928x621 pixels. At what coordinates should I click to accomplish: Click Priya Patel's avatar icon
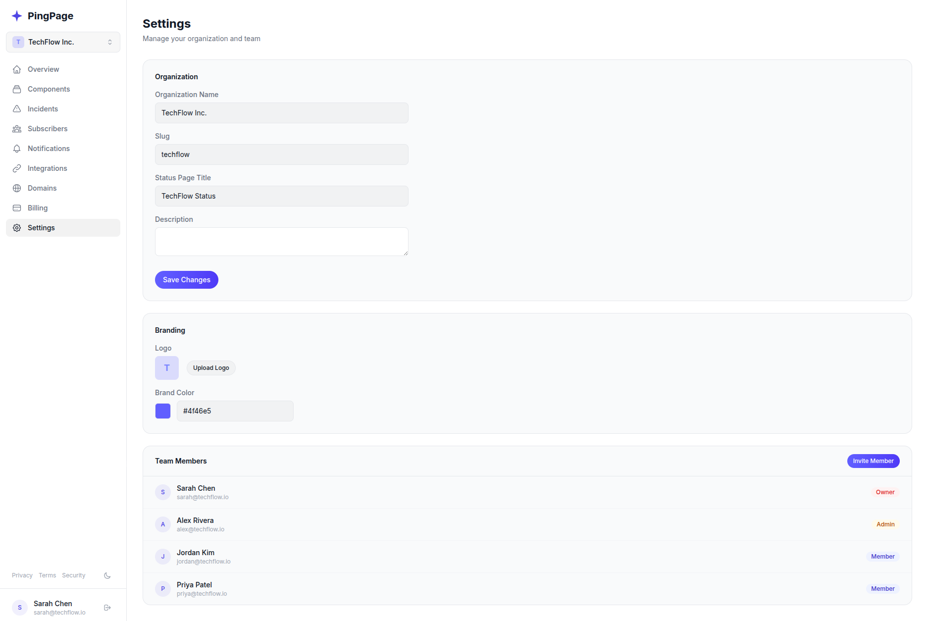[x=163, y=589]
